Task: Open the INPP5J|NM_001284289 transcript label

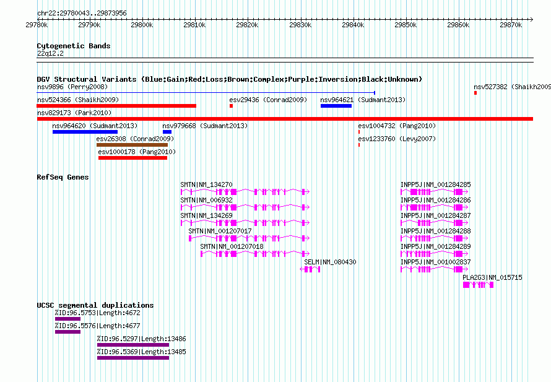Action: 436,246
